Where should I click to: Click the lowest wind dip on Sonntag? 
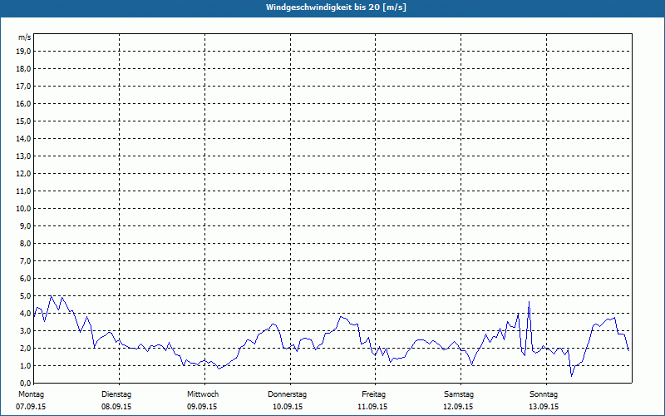click(571, 376)
